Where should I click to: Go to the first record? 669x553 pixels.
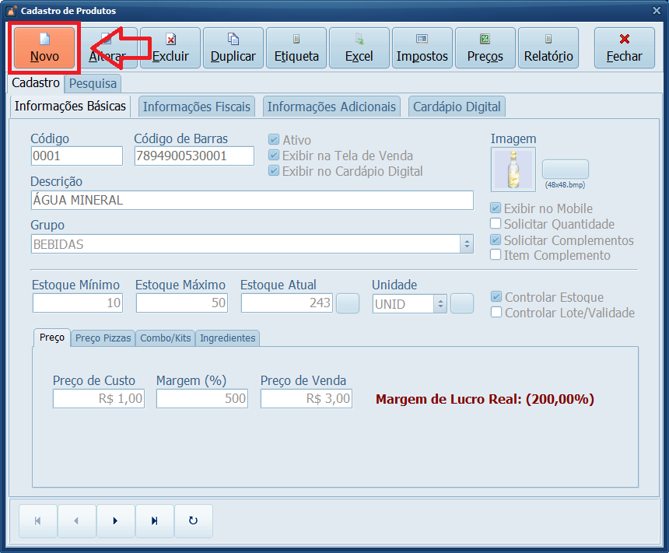pyautogui.click(x=38, y=520)
